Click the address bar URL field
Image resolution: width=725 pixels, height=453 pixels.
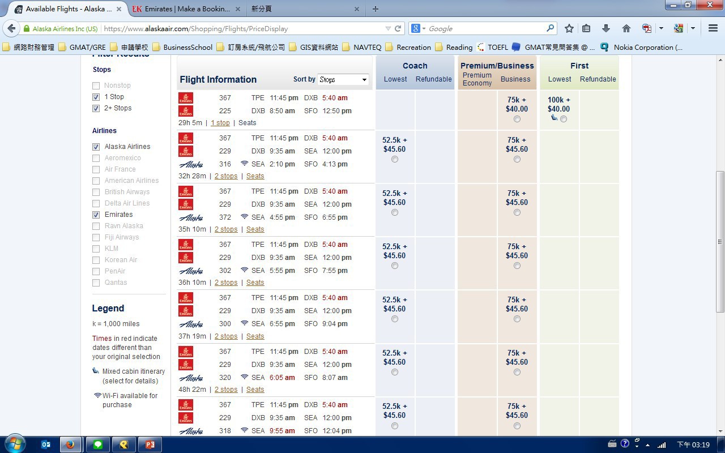244,28
